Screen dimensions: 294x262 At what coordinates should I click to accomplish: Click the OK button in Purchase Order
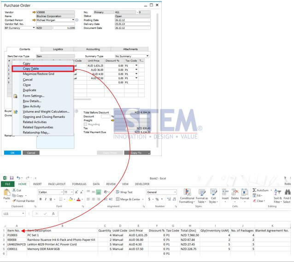point(12,153)
